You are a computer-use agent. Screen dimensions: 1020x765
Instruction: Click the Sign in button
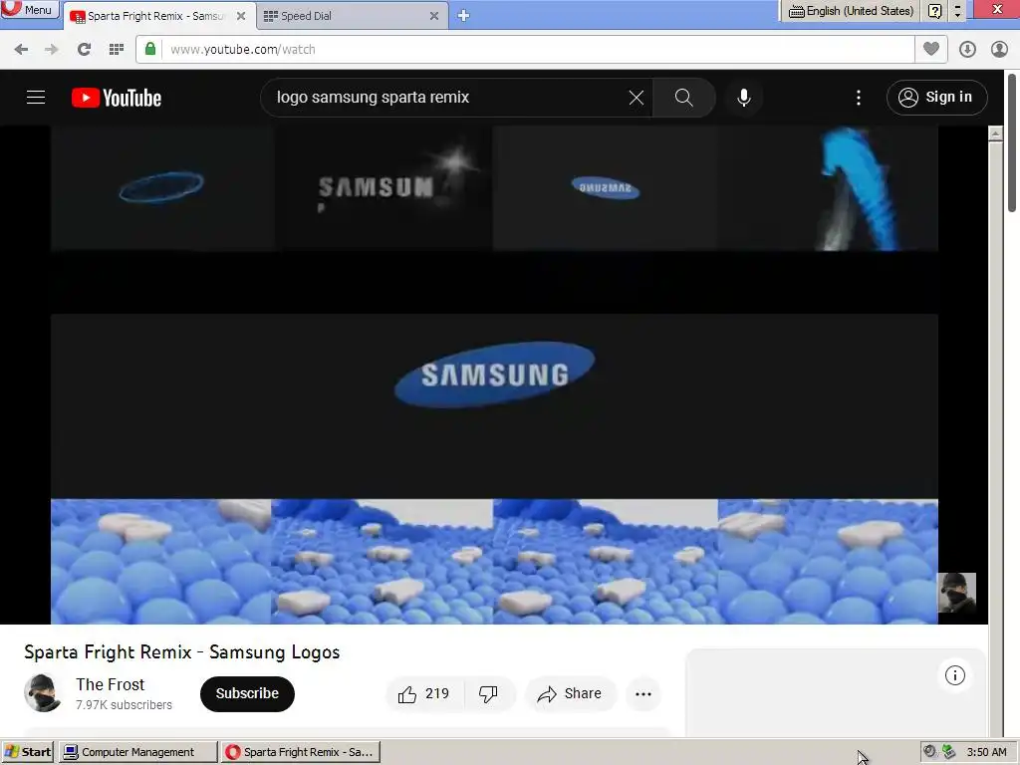coord(936,98)
